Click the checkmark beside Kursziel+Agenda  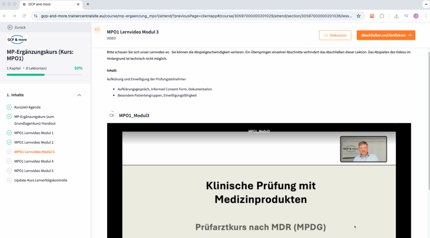click(9, 107)
